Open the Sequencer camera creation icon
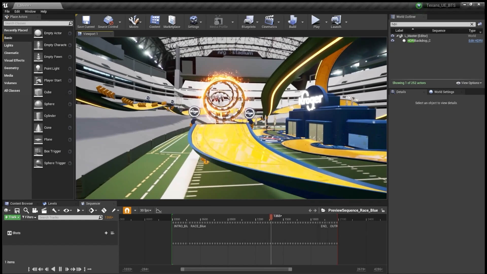 coord(35,210)
